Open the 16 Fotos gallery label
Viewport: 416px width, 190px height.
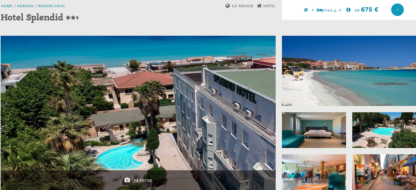(143, 181)
